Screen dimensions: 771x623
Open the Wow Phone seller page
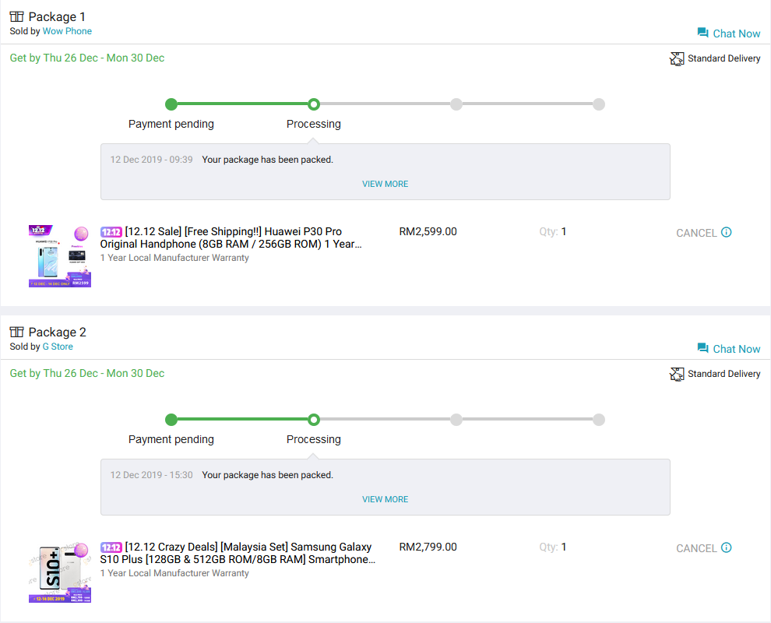[x=67, y=31]
